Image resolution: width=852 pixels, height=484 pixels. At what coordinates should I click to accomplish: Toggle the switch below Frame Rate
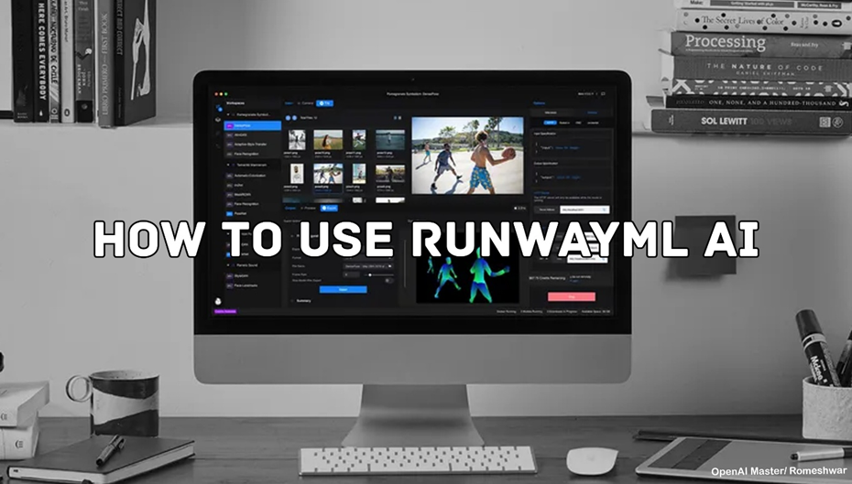388,281
